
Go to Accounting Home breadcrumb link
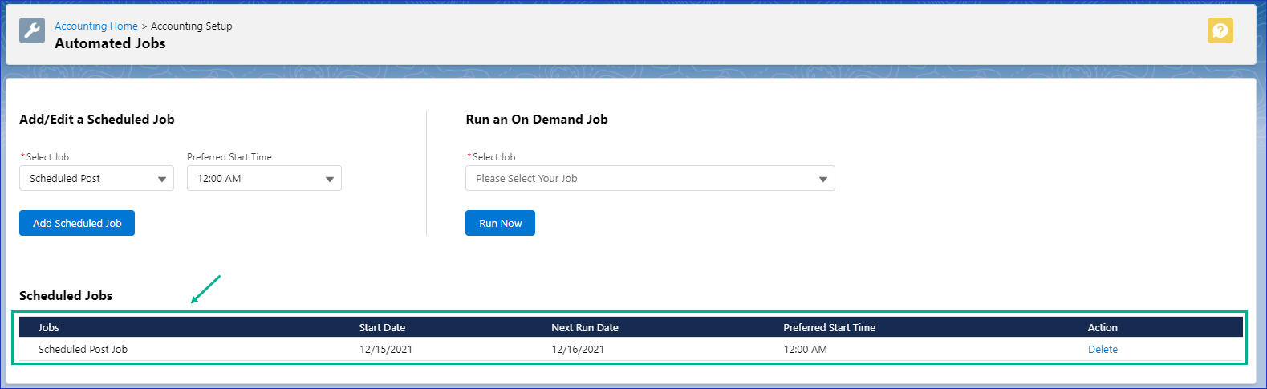[95, 26]
